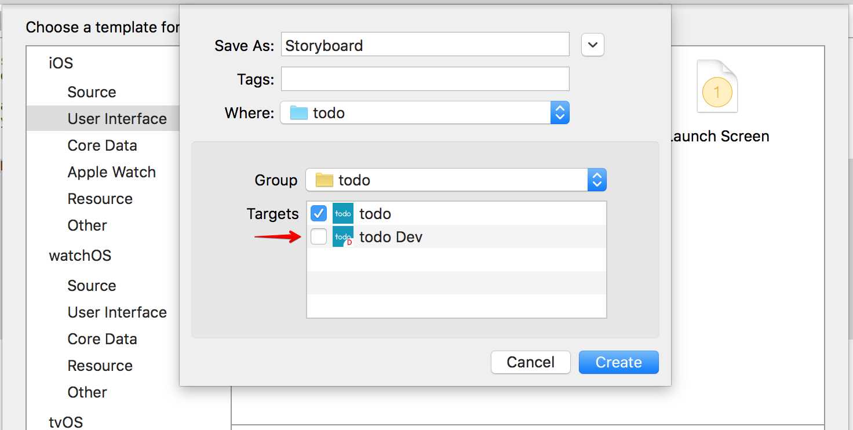Select iOS User Interface category

click(x=117, y=119)
